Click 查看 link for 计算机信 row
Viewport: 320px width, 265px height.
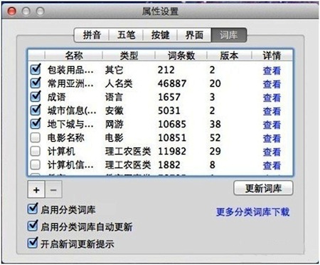[x=272, y=165]
